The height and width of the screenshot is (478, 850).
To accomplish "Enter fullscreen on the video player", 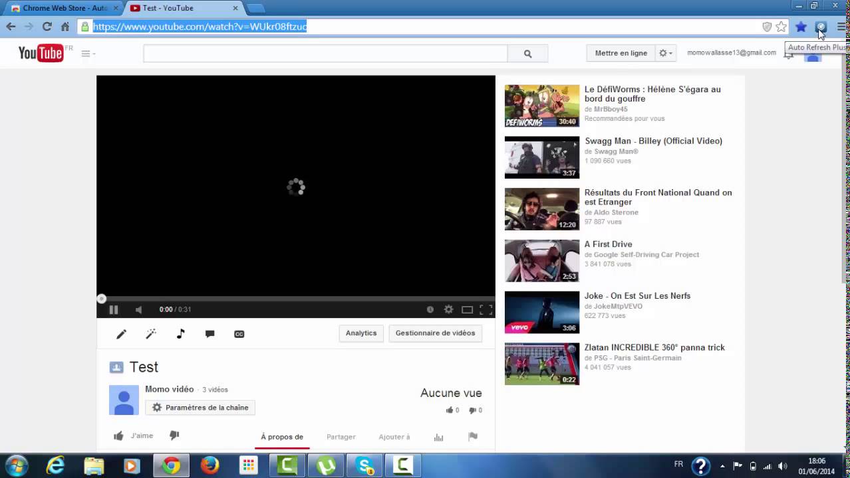I will (x=486, y=309).
